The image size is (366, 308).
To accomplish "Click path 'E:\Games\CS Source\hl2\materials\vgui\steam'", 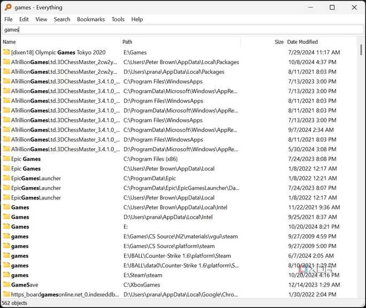I will tap(181, 236).
